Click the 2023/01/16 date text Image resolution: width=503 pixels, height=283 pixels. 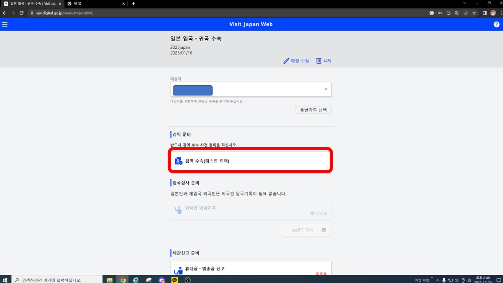[x=181, y=53]
